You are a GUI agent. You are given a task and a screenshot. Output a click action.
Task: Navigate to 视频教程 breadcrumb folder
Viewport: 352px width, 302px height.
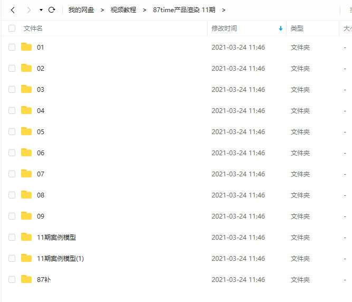tap(123, 10)
